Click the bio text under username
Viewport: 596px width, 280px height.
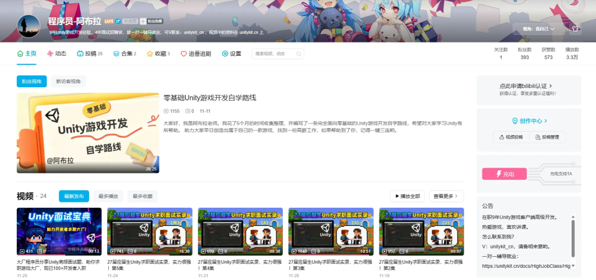156,33
